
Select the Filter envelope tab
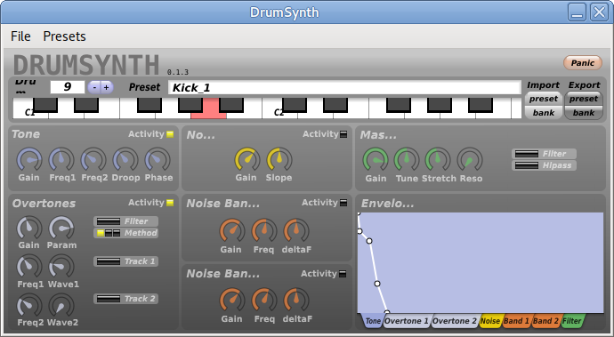(571, 321)
